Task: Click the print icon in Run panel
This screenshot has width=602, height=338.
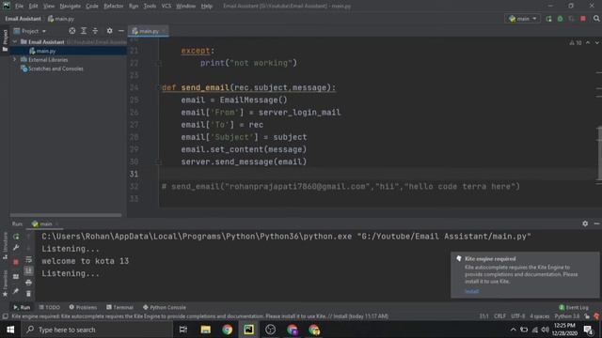Action: point(28,283)
